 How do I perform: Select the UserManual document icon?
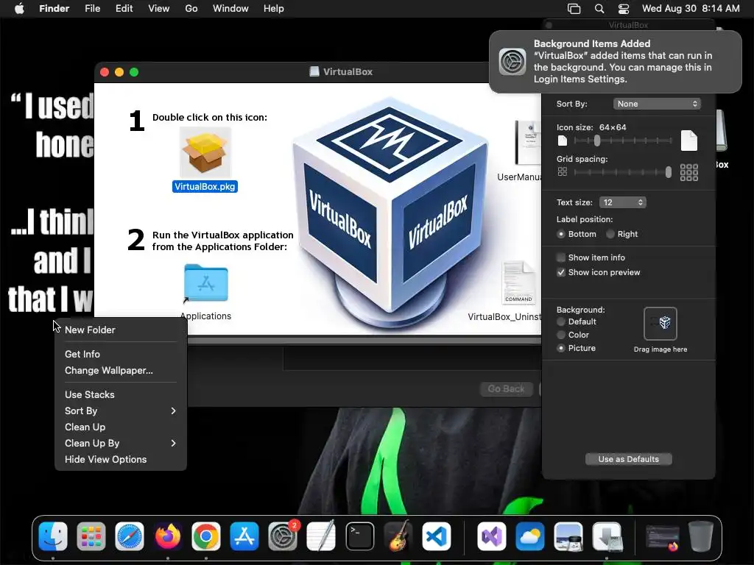[528, 143]
